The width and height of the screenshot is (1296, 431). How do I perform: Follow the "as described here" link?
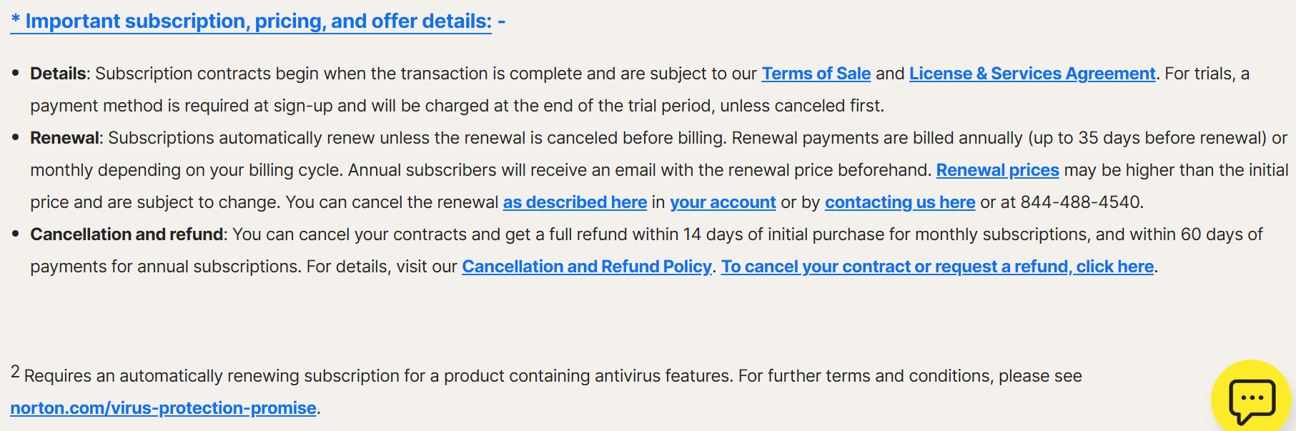tap(575, 202)
